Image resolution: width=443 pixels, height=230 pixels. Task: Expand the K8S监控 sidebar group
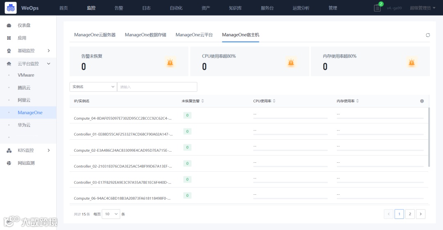48,150
